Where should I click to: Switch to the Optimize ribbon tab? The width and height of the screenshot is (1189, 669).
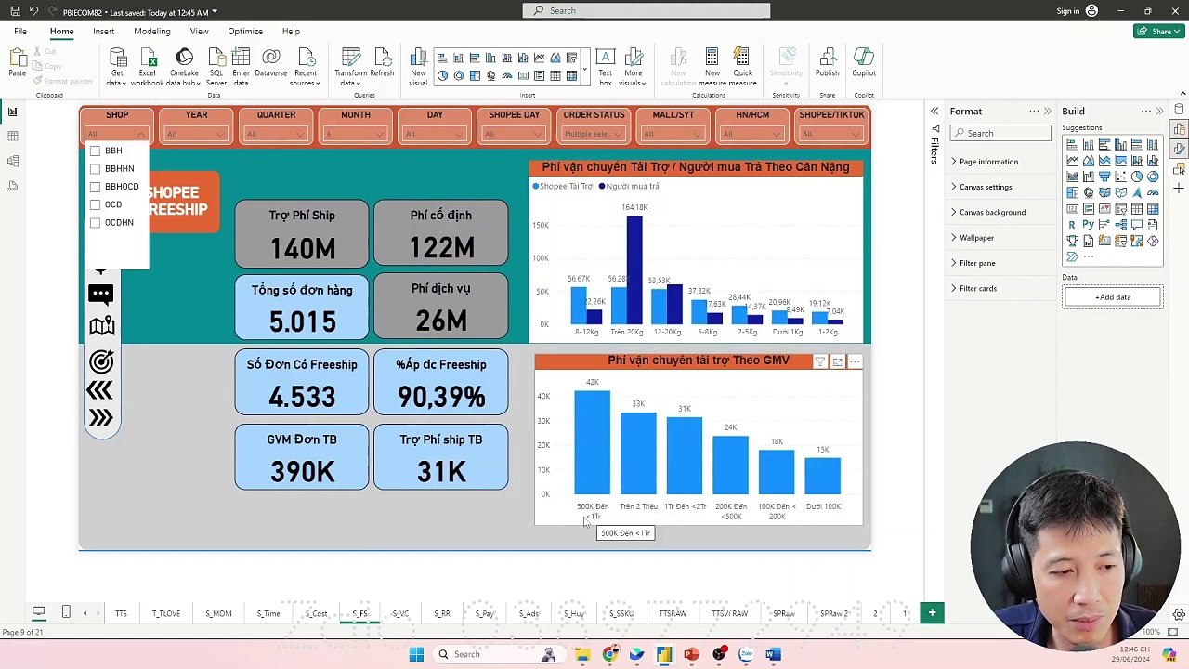[x=245, y=31]
